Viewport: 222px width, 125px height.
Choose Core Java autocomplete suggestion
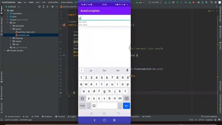click(83, 25)
